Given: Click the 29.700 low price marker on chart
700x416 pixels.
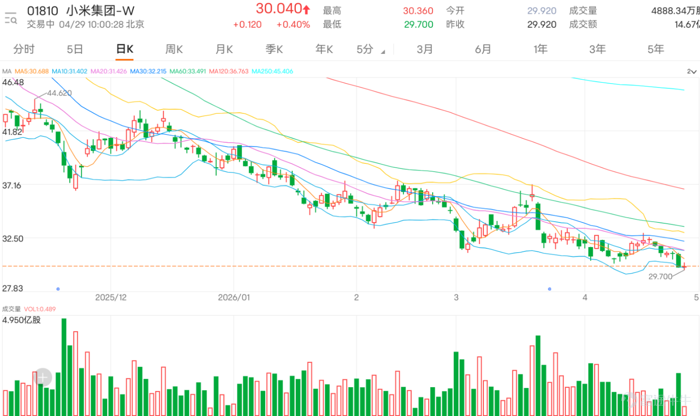Looking at the screenshot, I should 660,276.
